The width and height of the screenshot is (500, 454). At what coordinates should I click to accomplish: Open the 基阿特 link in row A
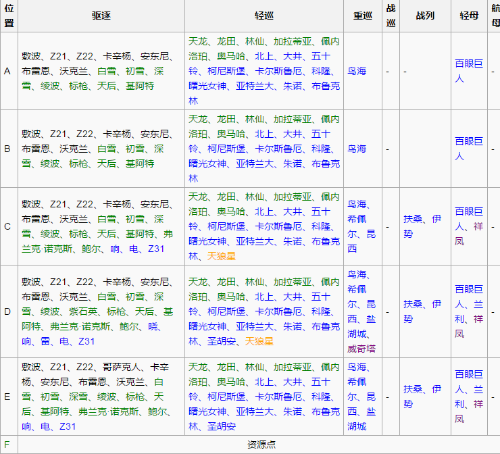point(140,86)
